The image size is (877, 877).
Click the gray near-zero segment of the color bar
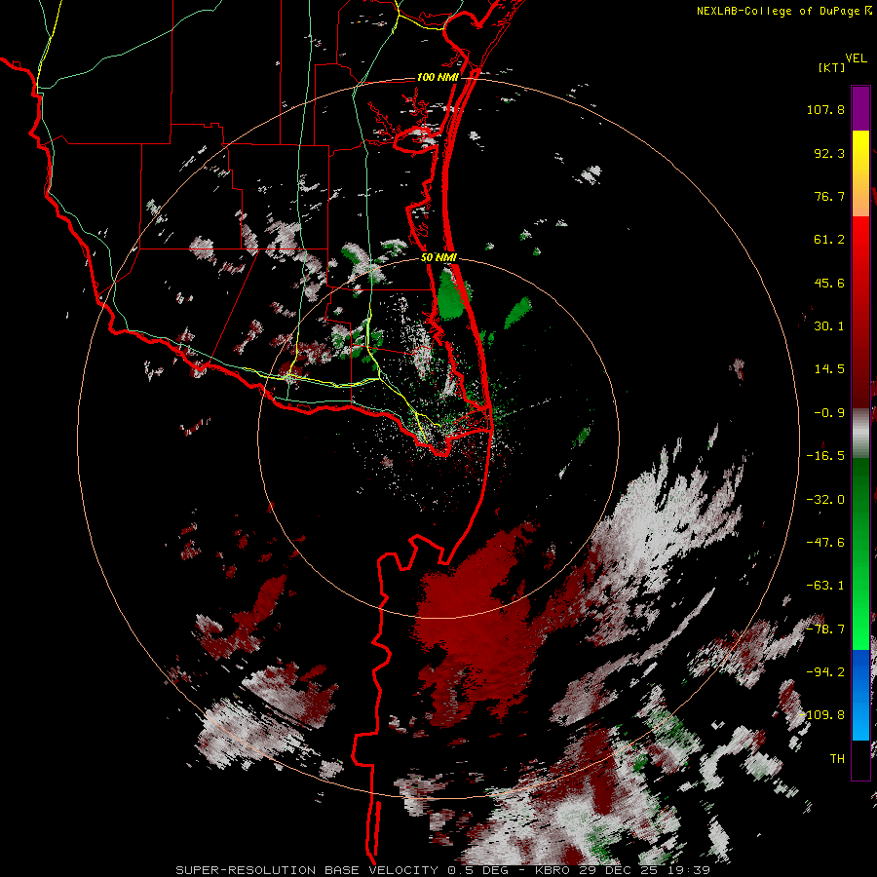[860, 434]
